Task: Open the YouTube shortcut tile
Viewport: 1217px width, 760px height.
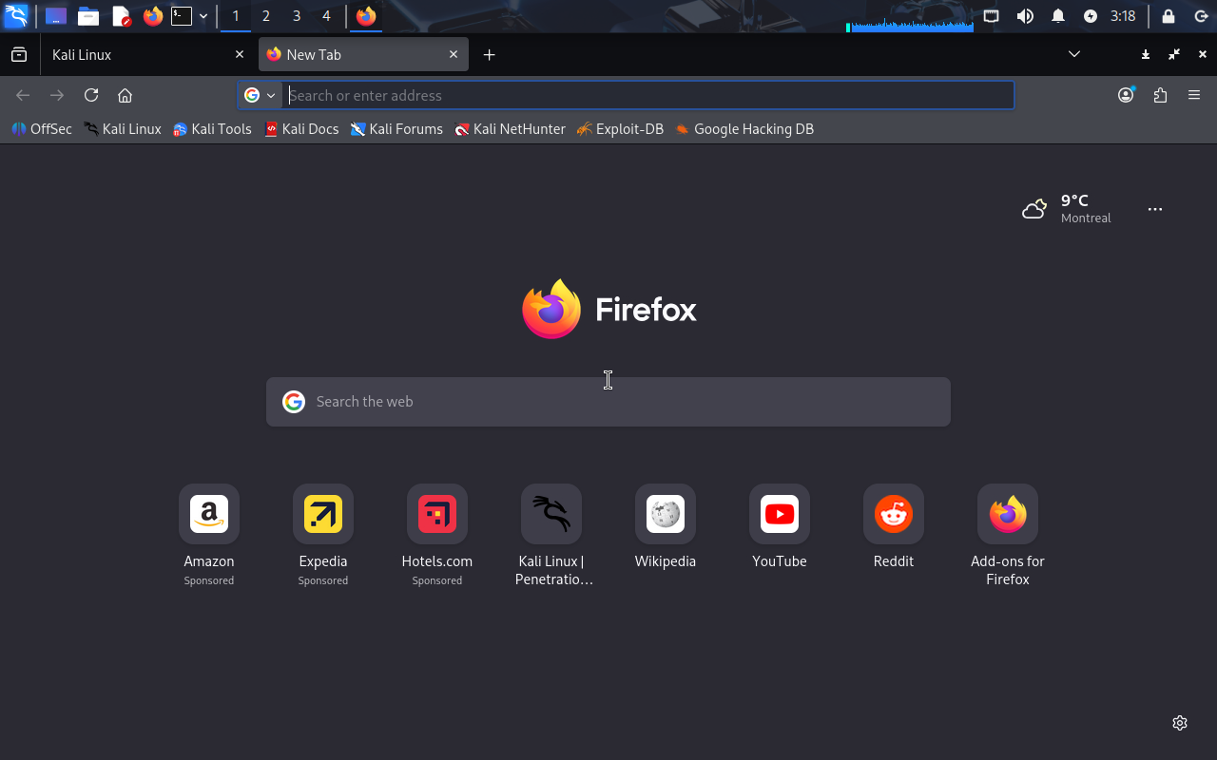Action: [780, 515]
